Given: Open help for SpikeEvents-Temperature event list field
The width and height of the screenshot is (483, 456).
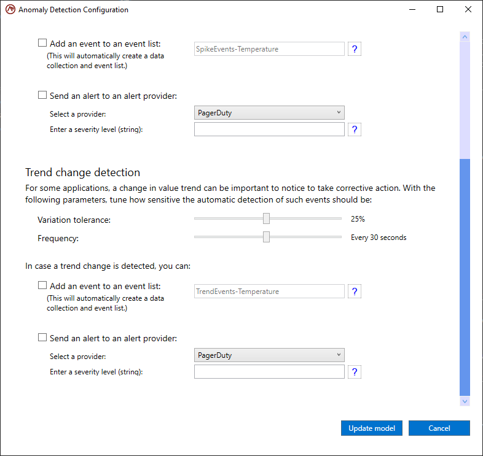Looking at the screenshot, I should [354, 49].
